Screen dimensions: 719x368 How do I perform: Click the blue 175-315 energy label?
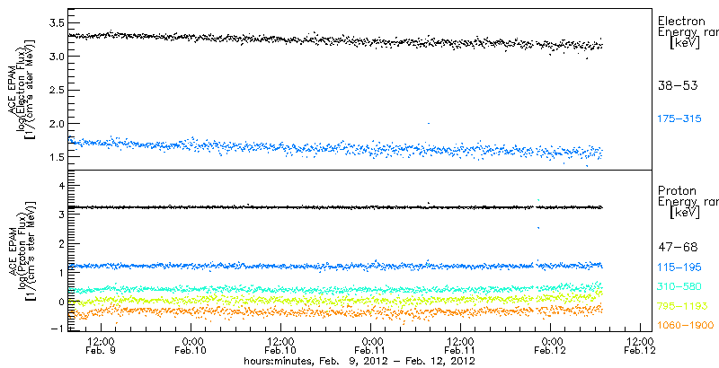tap(679, 118)
